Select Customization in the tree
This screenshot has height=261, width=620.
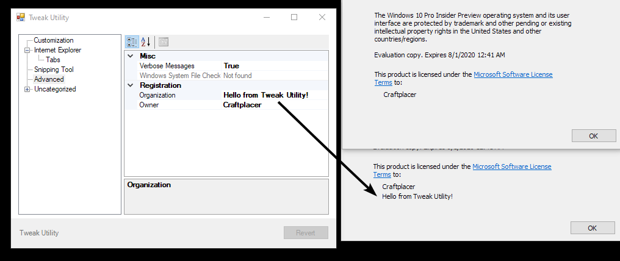click(53, 40)
